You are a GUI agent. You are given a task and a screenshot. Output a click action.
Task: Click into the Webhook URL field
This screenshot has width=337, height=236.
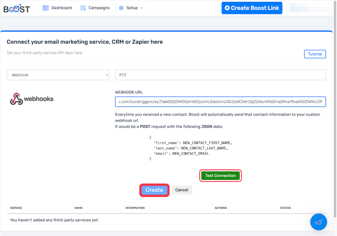coord(220,102)
